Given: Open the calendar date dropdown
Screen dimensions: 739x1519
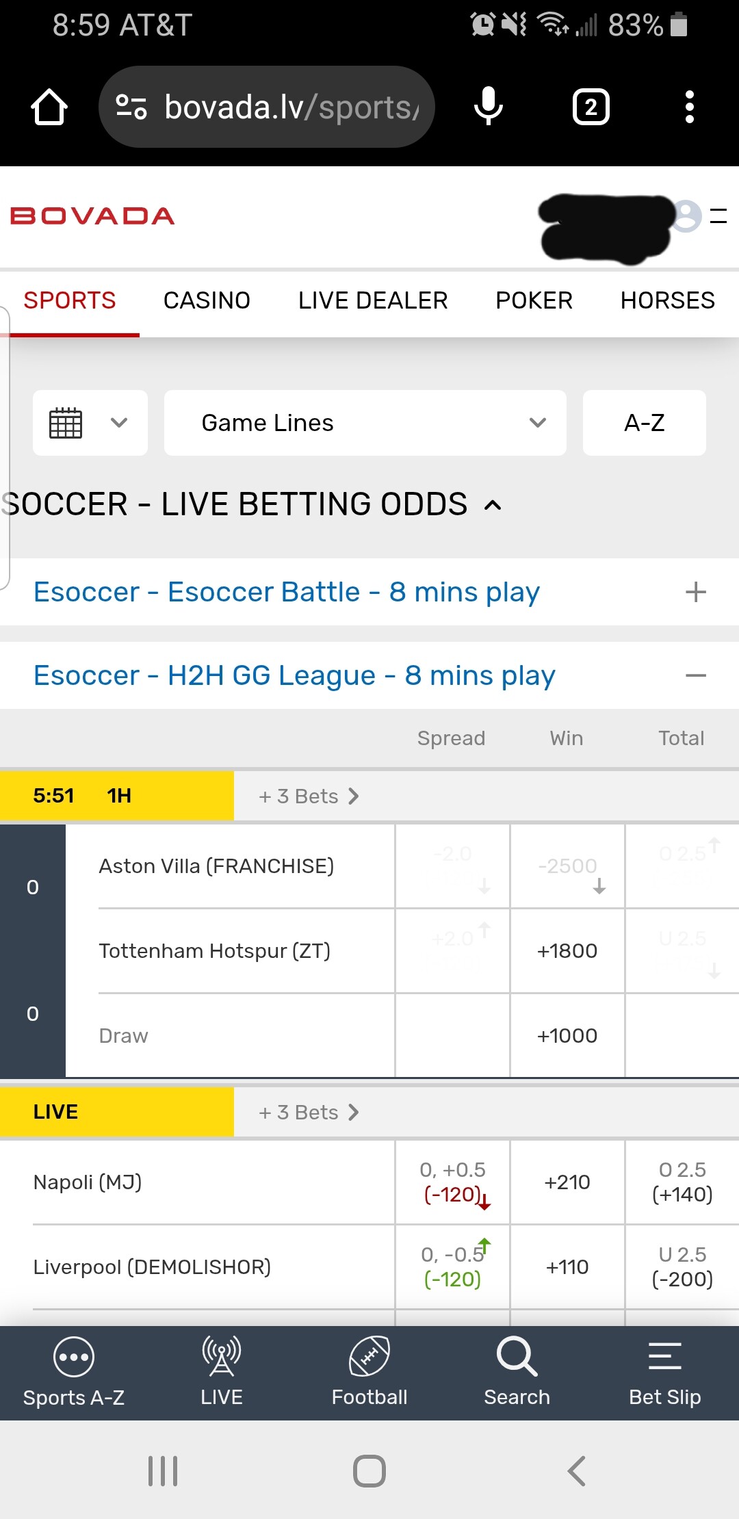Looking at the screenshot, I should click(x=90, y=423).
